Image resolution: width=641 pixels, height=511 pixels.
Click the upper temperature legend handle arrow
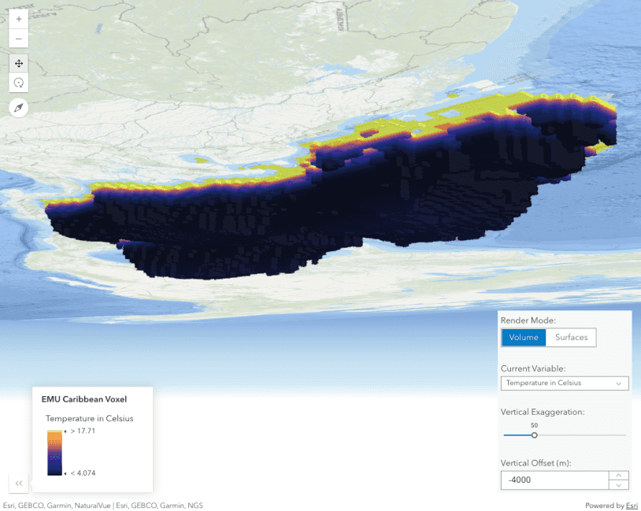[x=65, y=431]
